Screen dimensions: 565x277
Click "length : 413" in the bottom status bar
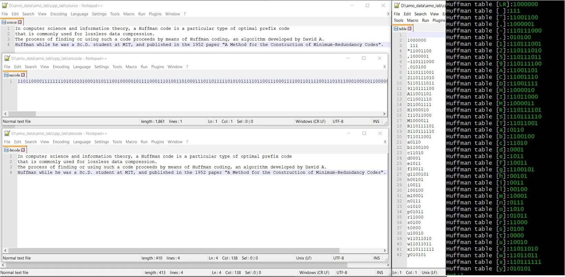coord(155,273)
